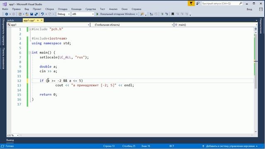This screenshot has width=265, height=149.
Task: Collapse the #include region on line 1
Action: tap(30, 29)
